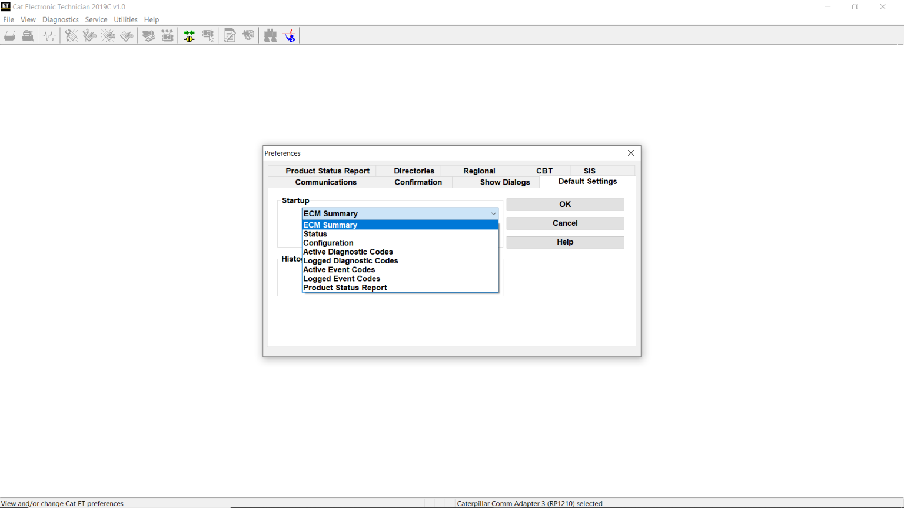The image size is (904, 508).
Task: Select Active Event Codes list entry
Action: point(339,269)
